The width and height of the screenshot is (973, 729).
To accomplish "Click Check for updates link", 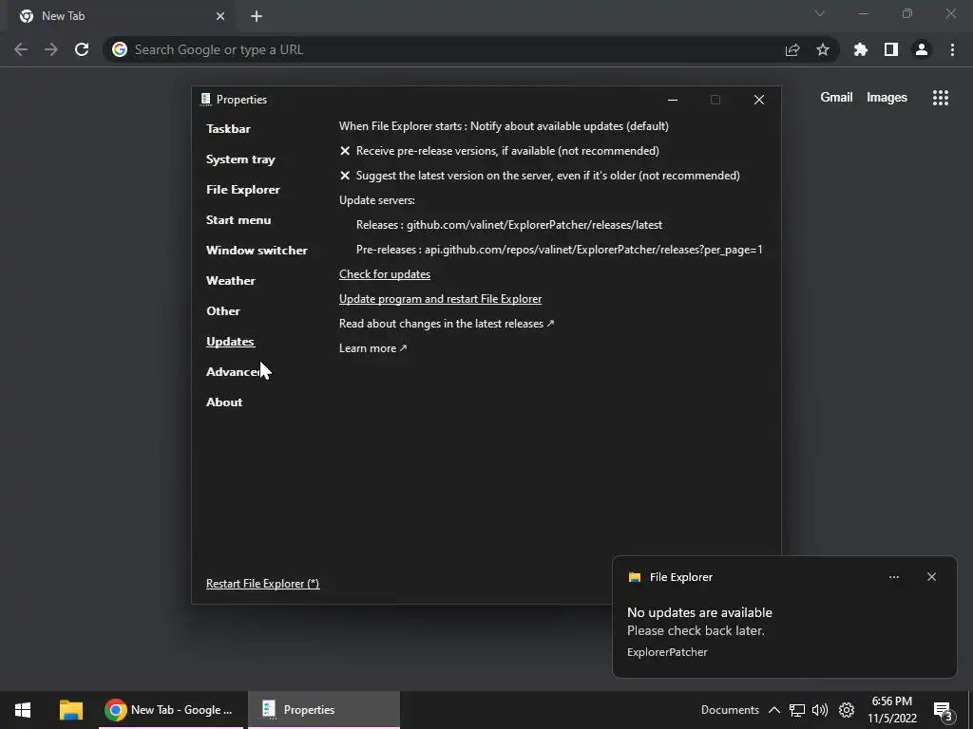I will point(385,274).
